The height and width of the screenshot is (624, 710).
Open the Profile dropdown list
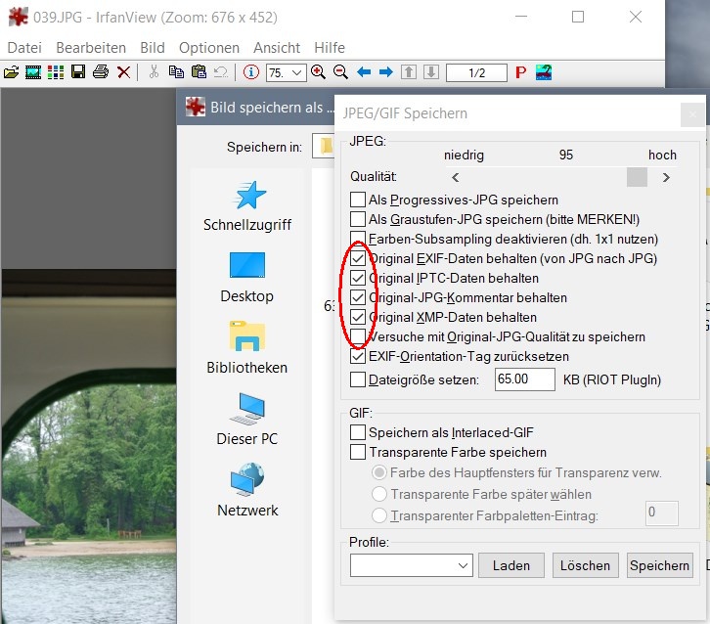click(x=411, y=565)
